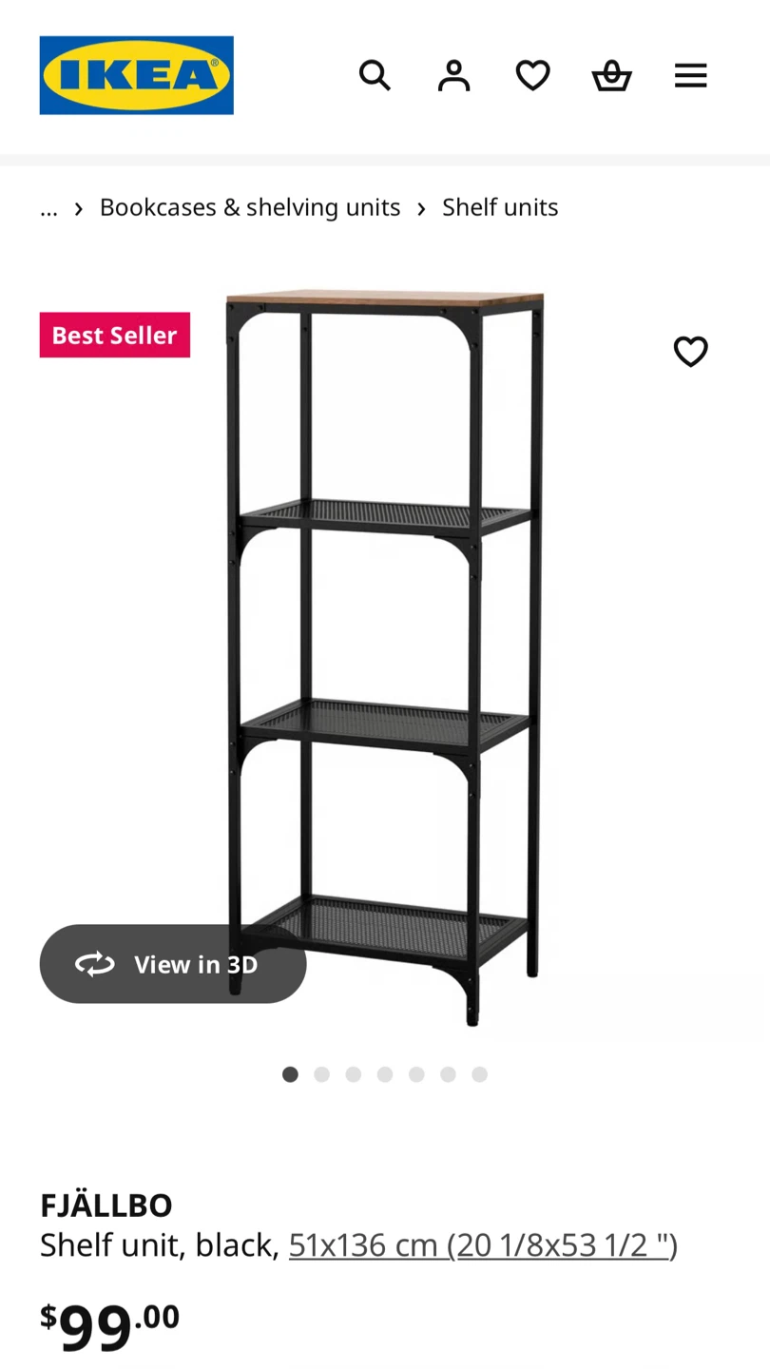Go to Shelf units breadcrumb

pos(500,207)
